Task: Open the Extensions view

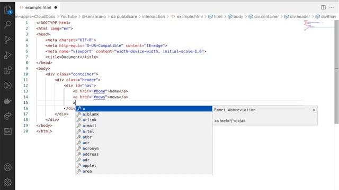Action: point(7,70)
